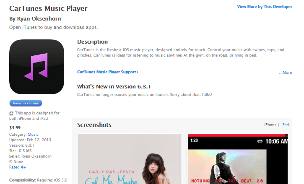Screen dimensions: 304x184
Task: Click 'Open iTunes to buy and download apps.'
Action: tap(54, 27)
